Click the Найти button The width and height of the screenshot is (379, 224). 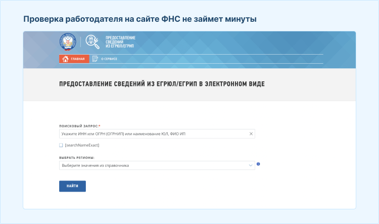[72, 186]
